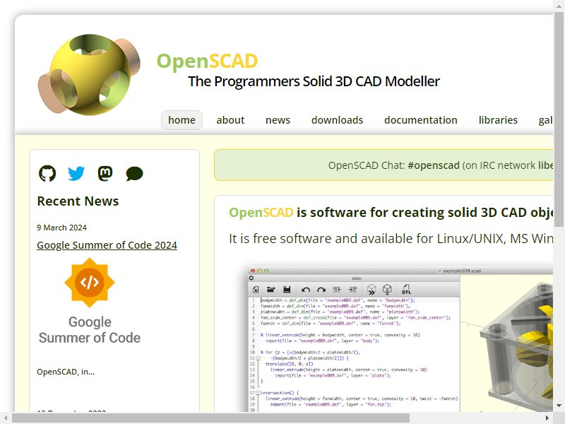
Task: Click the '9 March 2024' date text
Action: pos(61,228)
